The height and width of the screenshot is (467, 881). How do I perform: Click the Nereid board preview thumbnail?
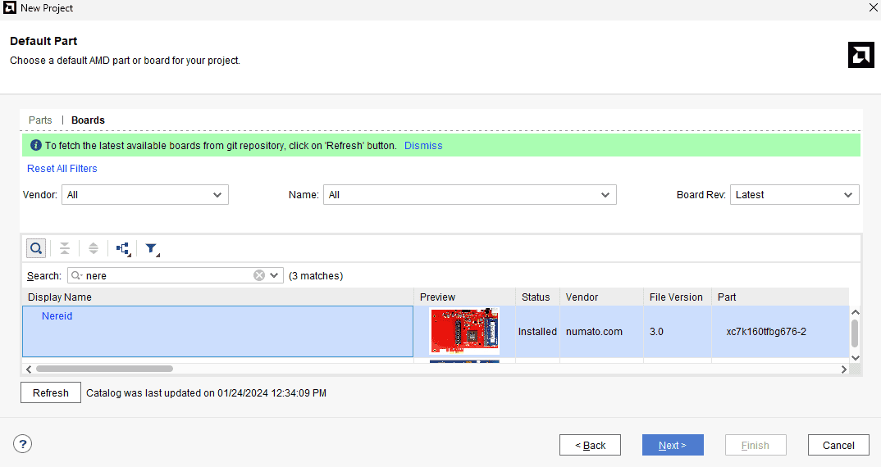(464, 331)
